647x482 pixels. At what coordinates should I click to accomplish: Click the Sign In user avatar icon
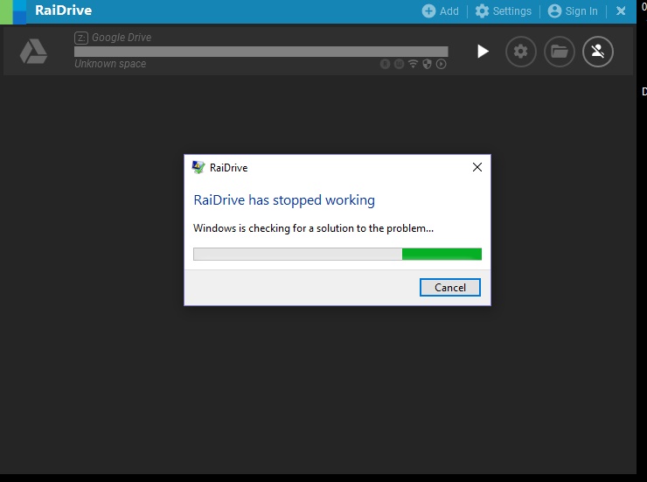[x=554, y=11]
